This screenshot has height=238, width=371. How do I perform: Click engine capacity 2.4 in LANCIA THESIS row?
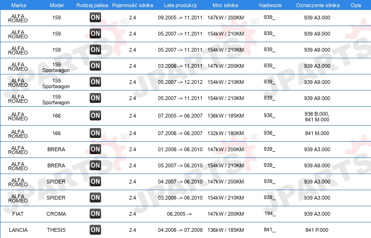[132, 230]
